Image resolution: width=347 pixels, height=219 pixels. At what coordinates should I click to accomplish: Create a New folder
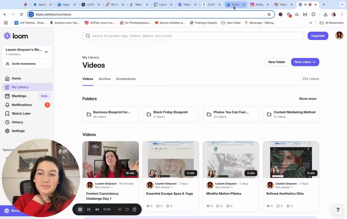277,62
